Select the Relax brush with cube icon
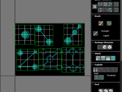The width and height of the screenshot is (122, 92). pyautogui.click(x=109, y=23)
